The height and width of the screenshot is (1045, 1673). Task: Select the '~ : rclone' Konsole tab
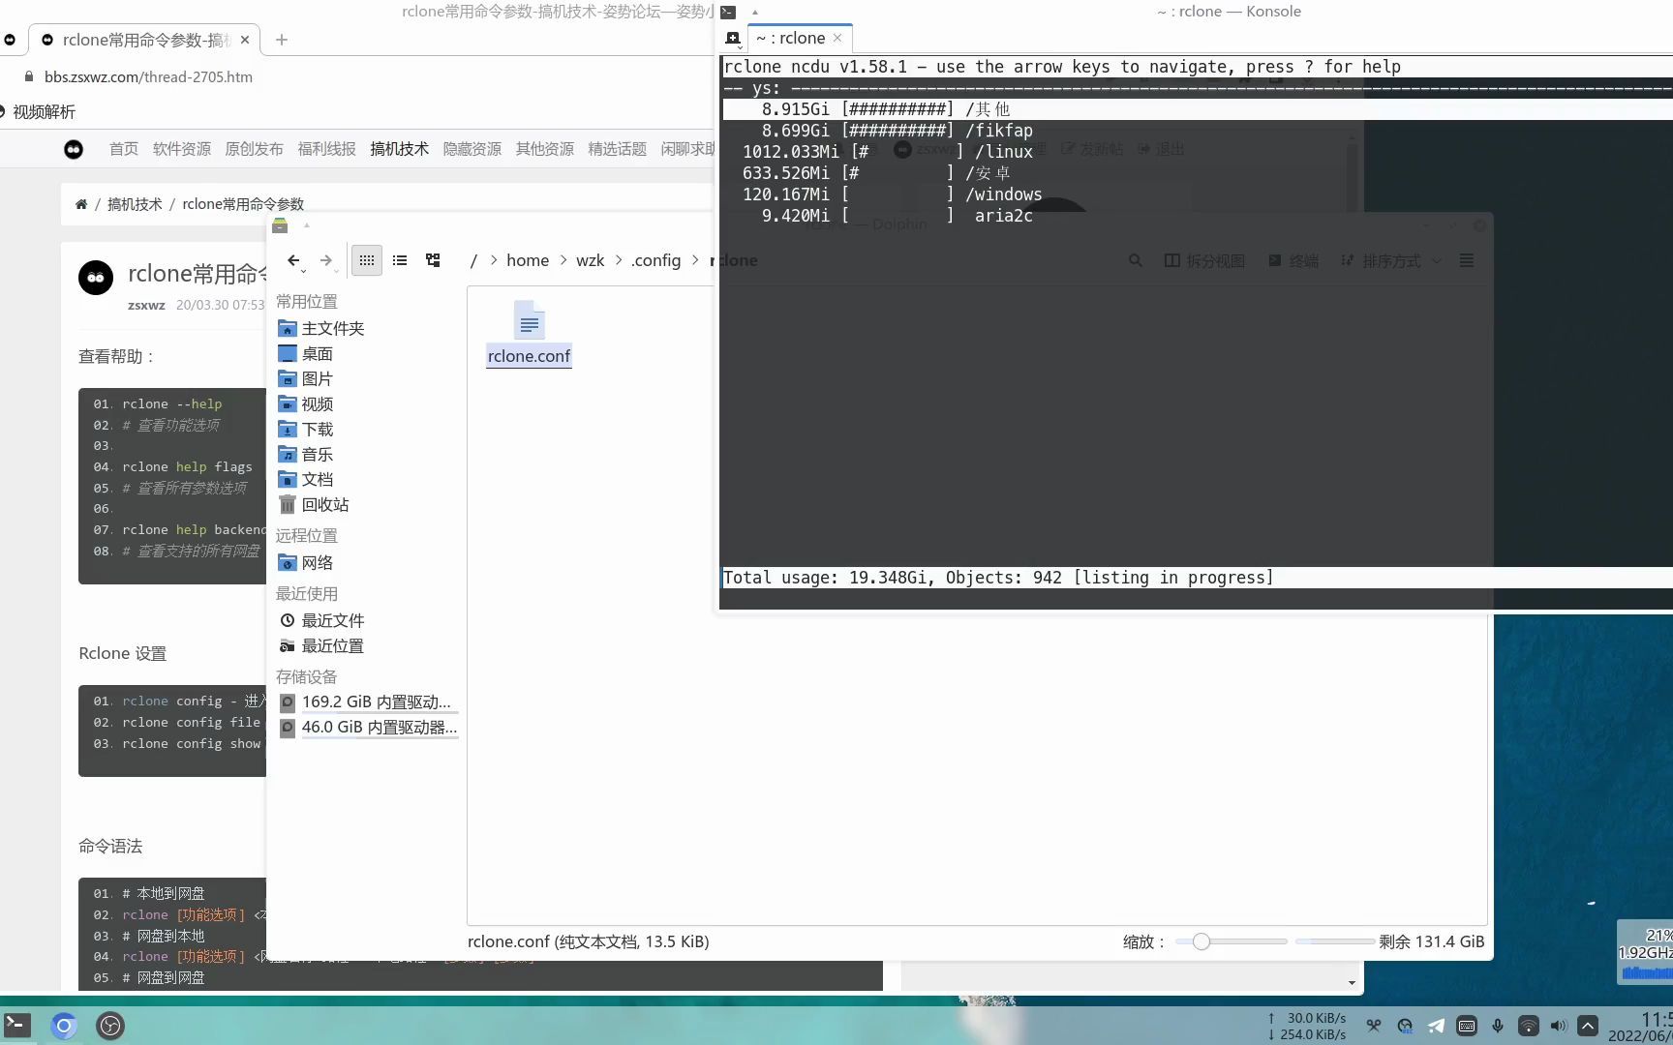(x=790, y=39)
